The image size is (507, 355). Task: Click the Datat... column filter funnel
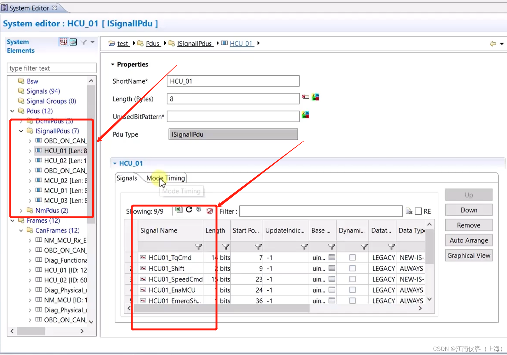391,247
